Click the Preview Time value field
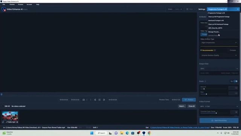 point(176,100)
